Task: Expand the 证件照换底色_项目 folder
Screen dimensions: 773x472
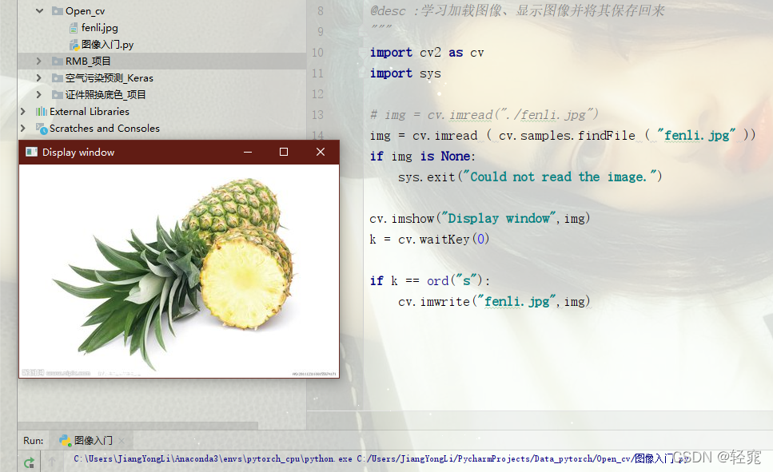Action: (x=39, y=94)
